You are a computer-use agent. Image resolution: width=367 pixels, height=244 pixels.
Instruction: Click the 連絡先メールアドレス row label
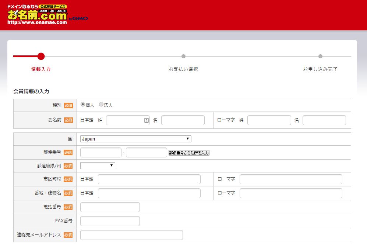[x=39, y=235]
